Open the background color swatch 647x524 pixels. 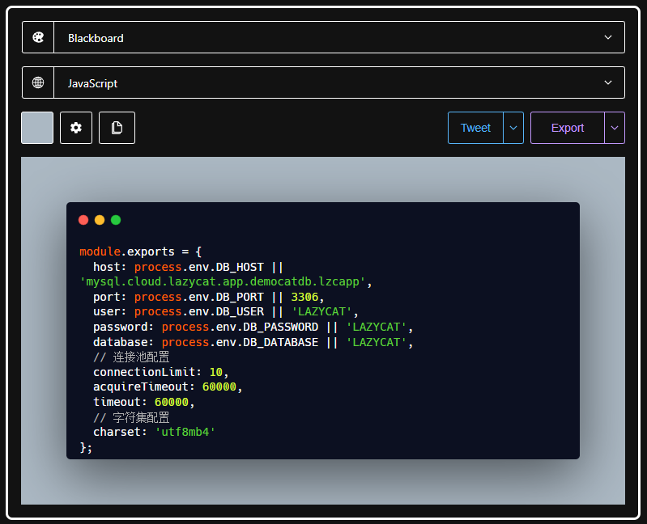point(37,128)
